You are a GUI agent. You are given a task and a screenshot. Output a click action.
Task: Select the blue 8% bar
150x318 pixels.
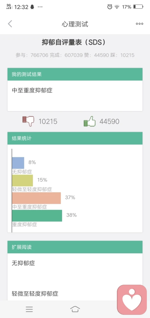(18, 163)
